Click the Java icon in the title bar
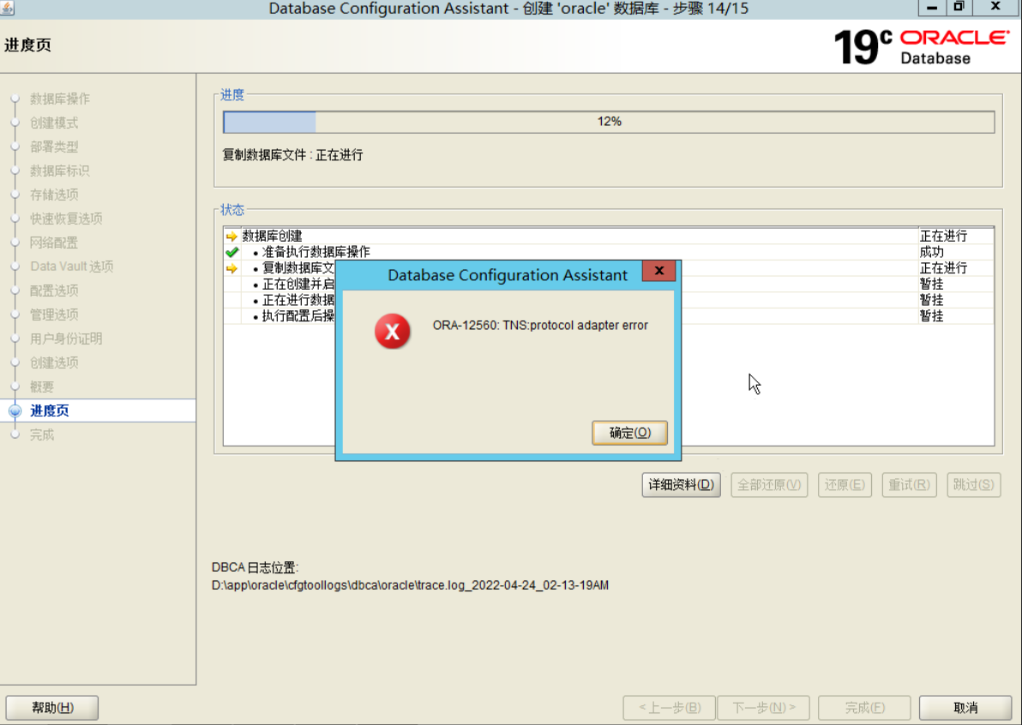Image resolution: width=1022 pixels, height=725 pixels. 7,8
